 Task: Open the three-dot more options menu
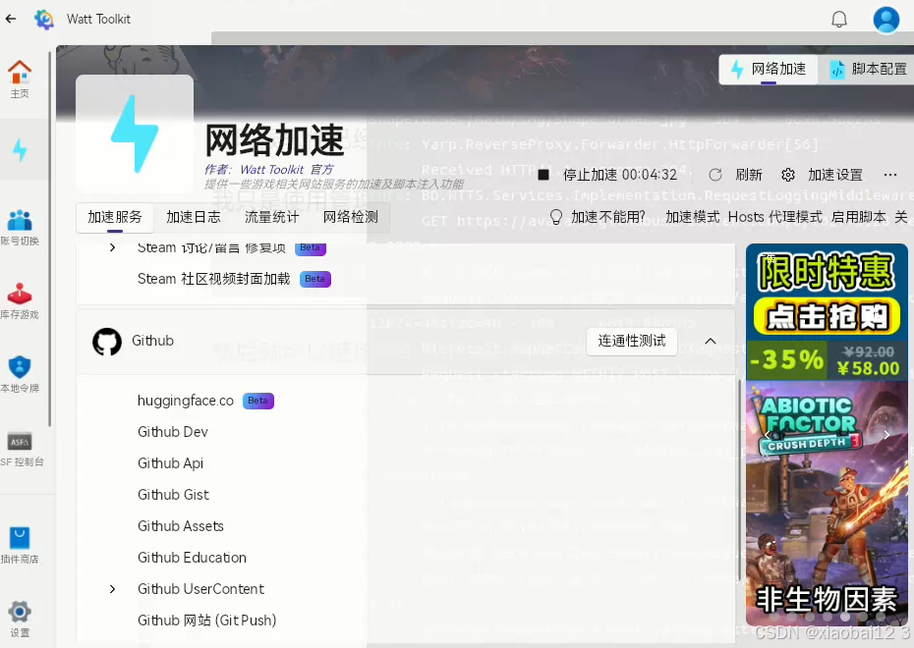[890, 175]
